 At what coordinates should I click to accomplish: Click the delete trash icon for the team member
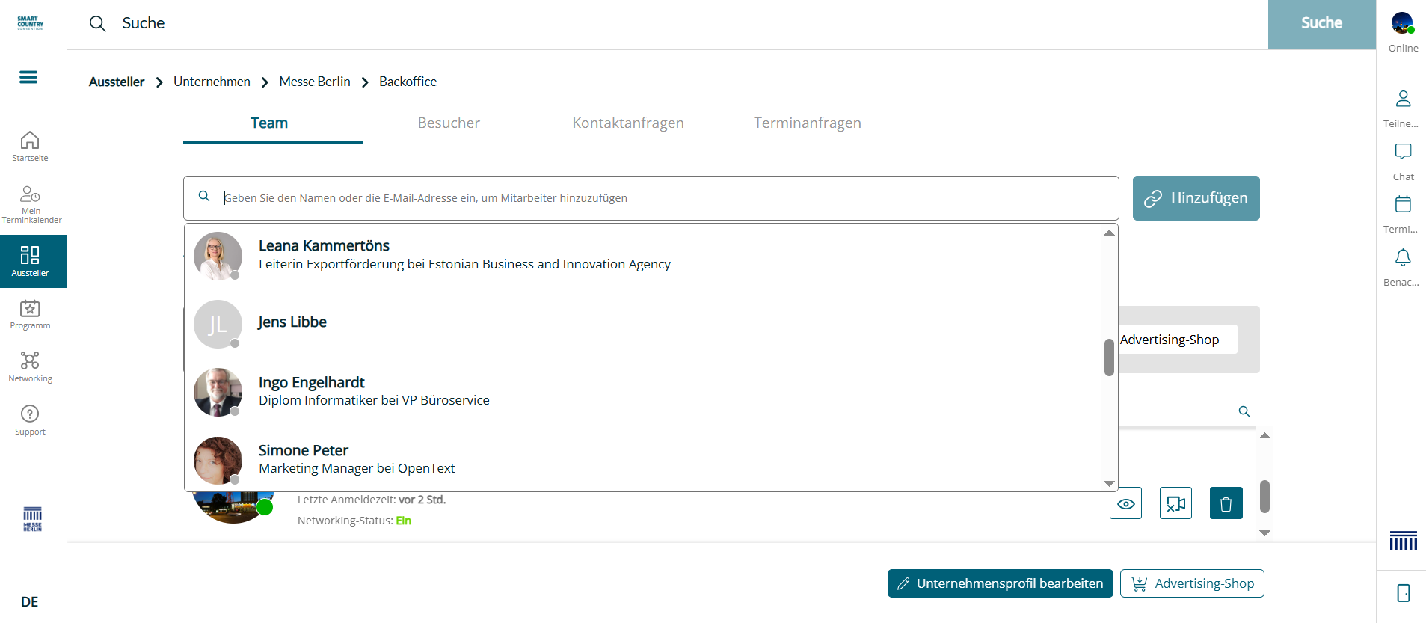point(1226,503)
